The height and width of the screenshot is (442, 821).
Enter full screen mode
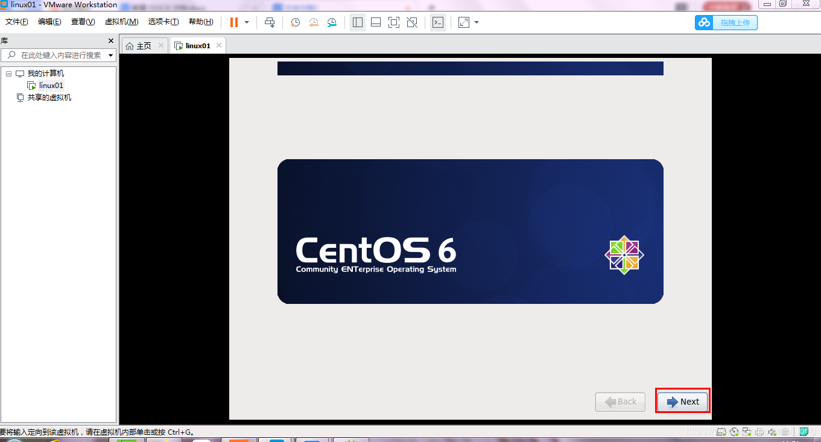coord(394,22)
